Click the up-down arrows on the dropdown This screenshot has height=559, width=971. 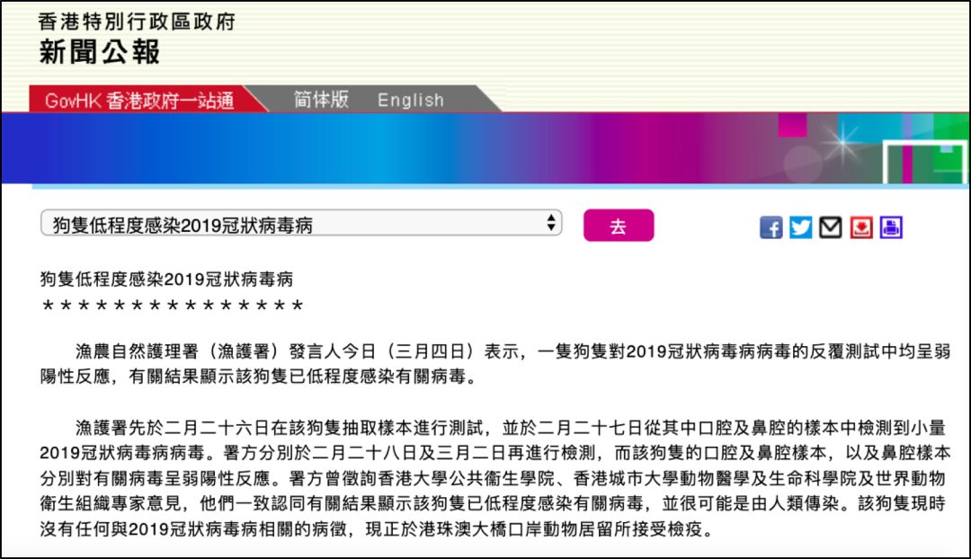[550, 224]
